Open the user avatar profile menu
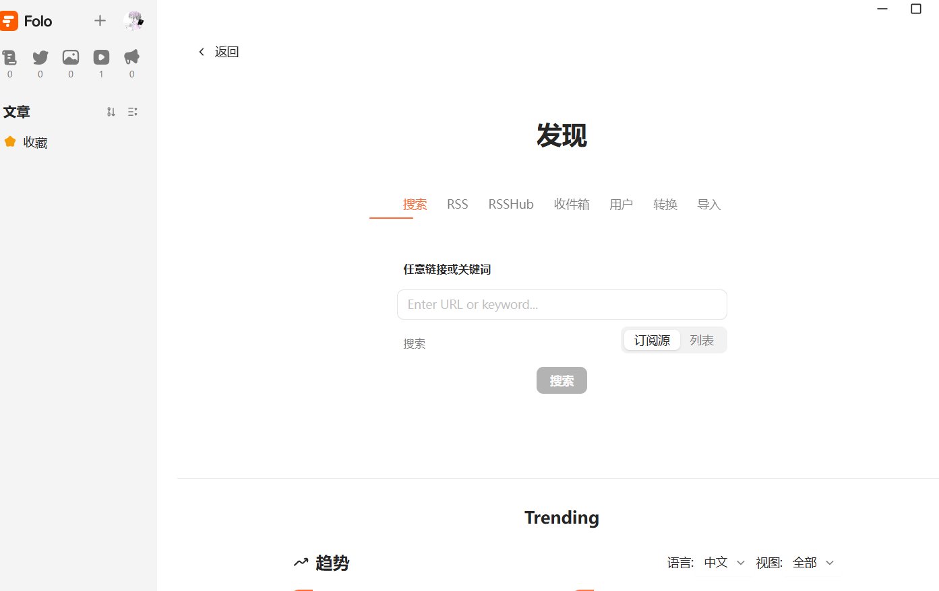The image size is (939, 591). pyautogui.click(x=133, y=21)
